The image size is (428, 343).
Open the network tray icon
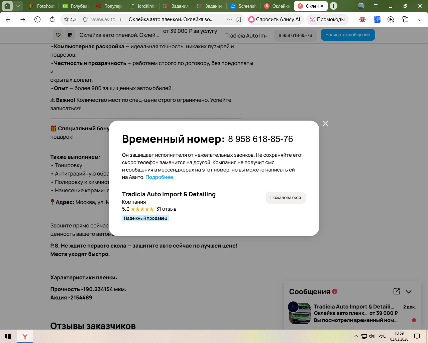tap(364, 336)
